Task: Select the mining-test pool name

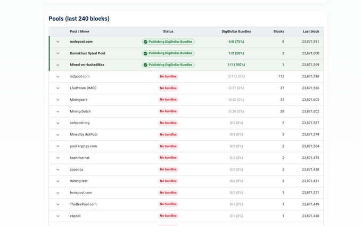Action: (x=78, y=181)
